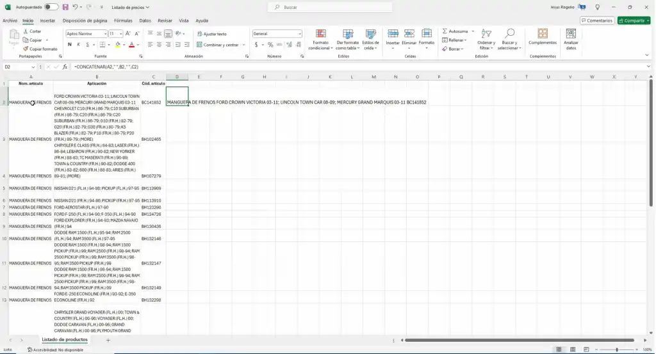The width and height of the screenshot is (656, 354).
Task: Click the Rellenar fill button
Action: pyautogui.click(x=454, y=40)
